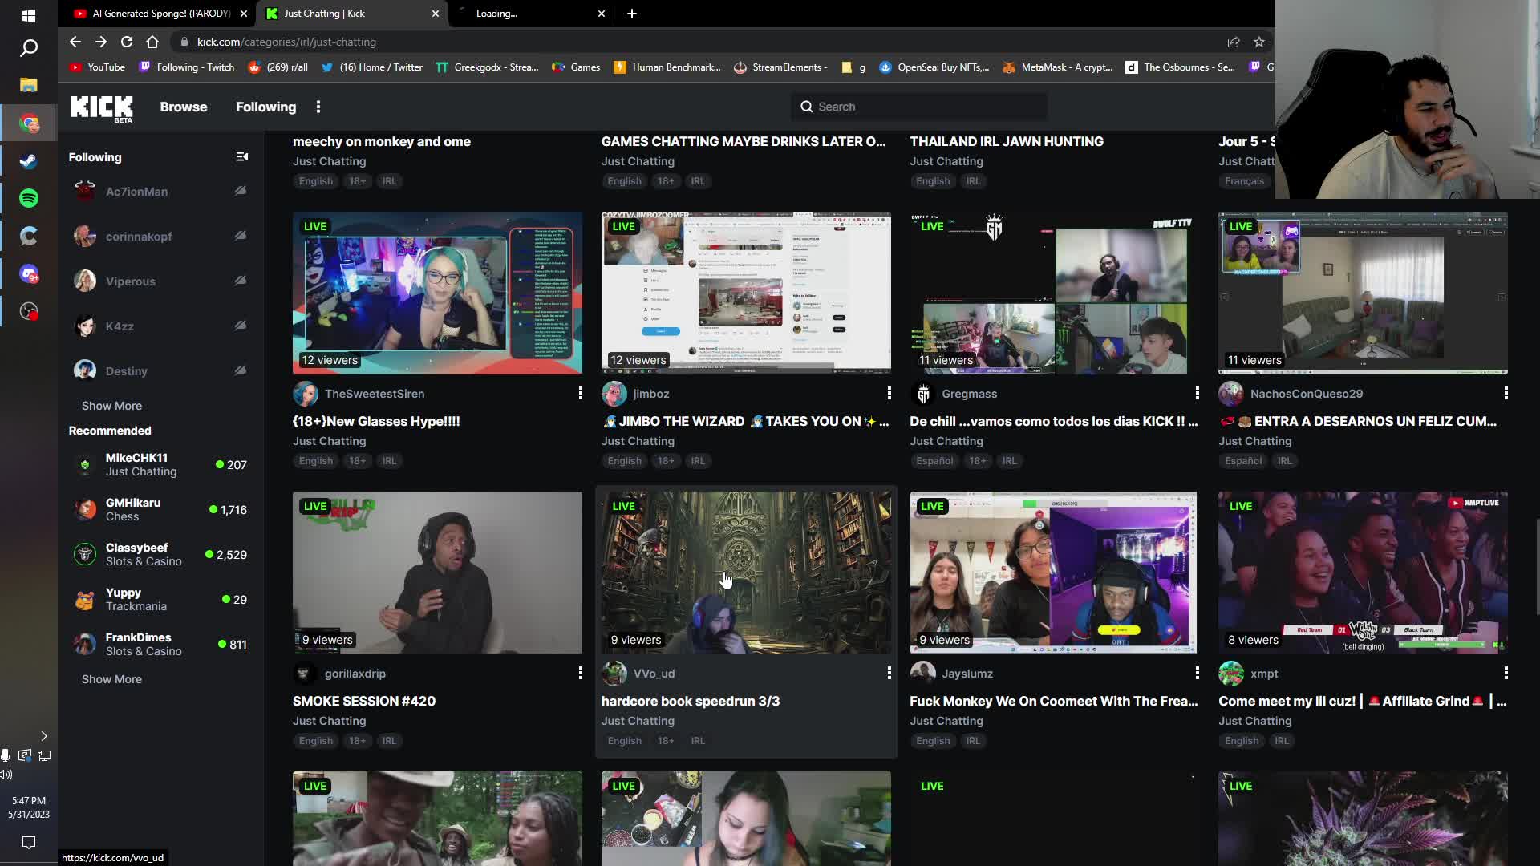1540x866 pixels.
Task: Open options menu on TheSweetestSiren stream card
Action: 581,393
